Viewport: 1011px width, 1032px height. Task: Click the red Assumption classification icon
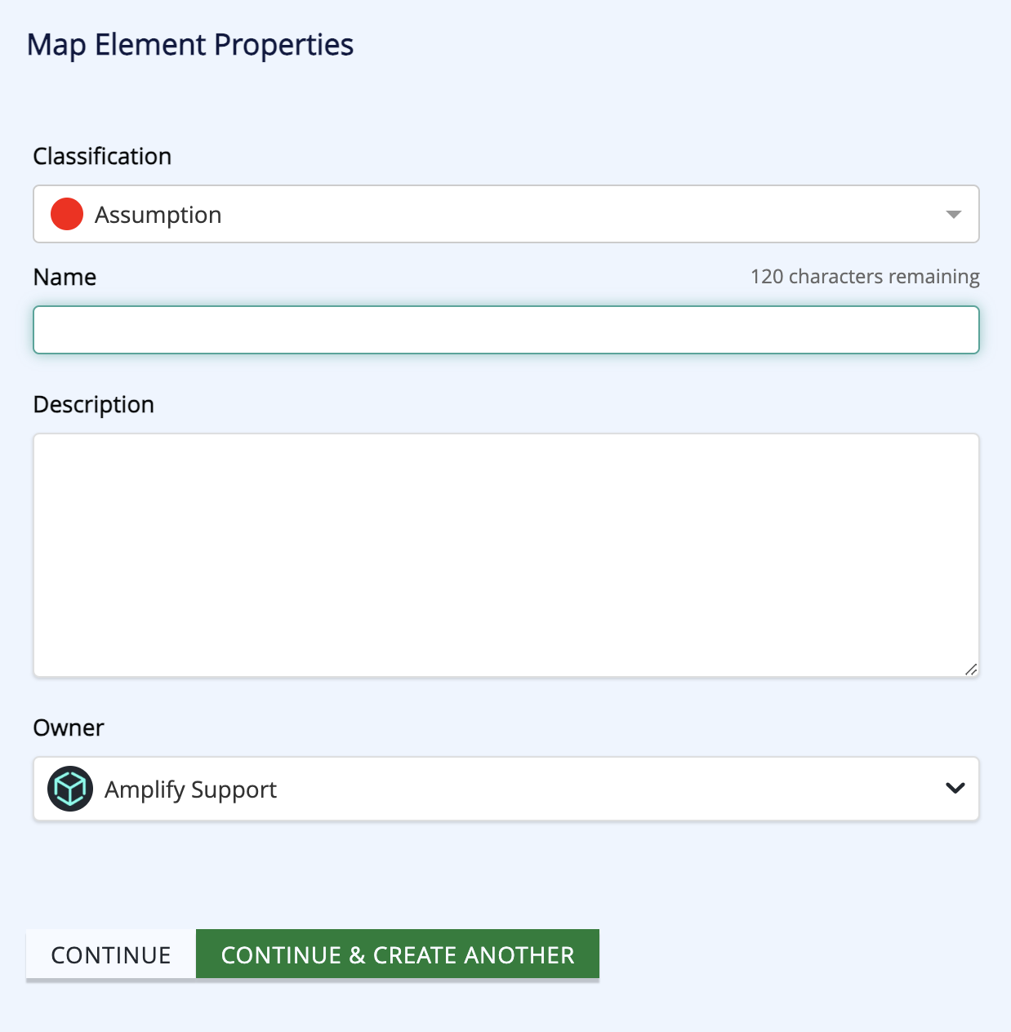pos(66,214)
